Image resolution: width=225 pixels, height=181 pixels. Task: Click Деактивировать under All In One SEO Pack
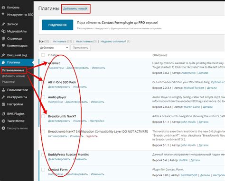point(59,87)
